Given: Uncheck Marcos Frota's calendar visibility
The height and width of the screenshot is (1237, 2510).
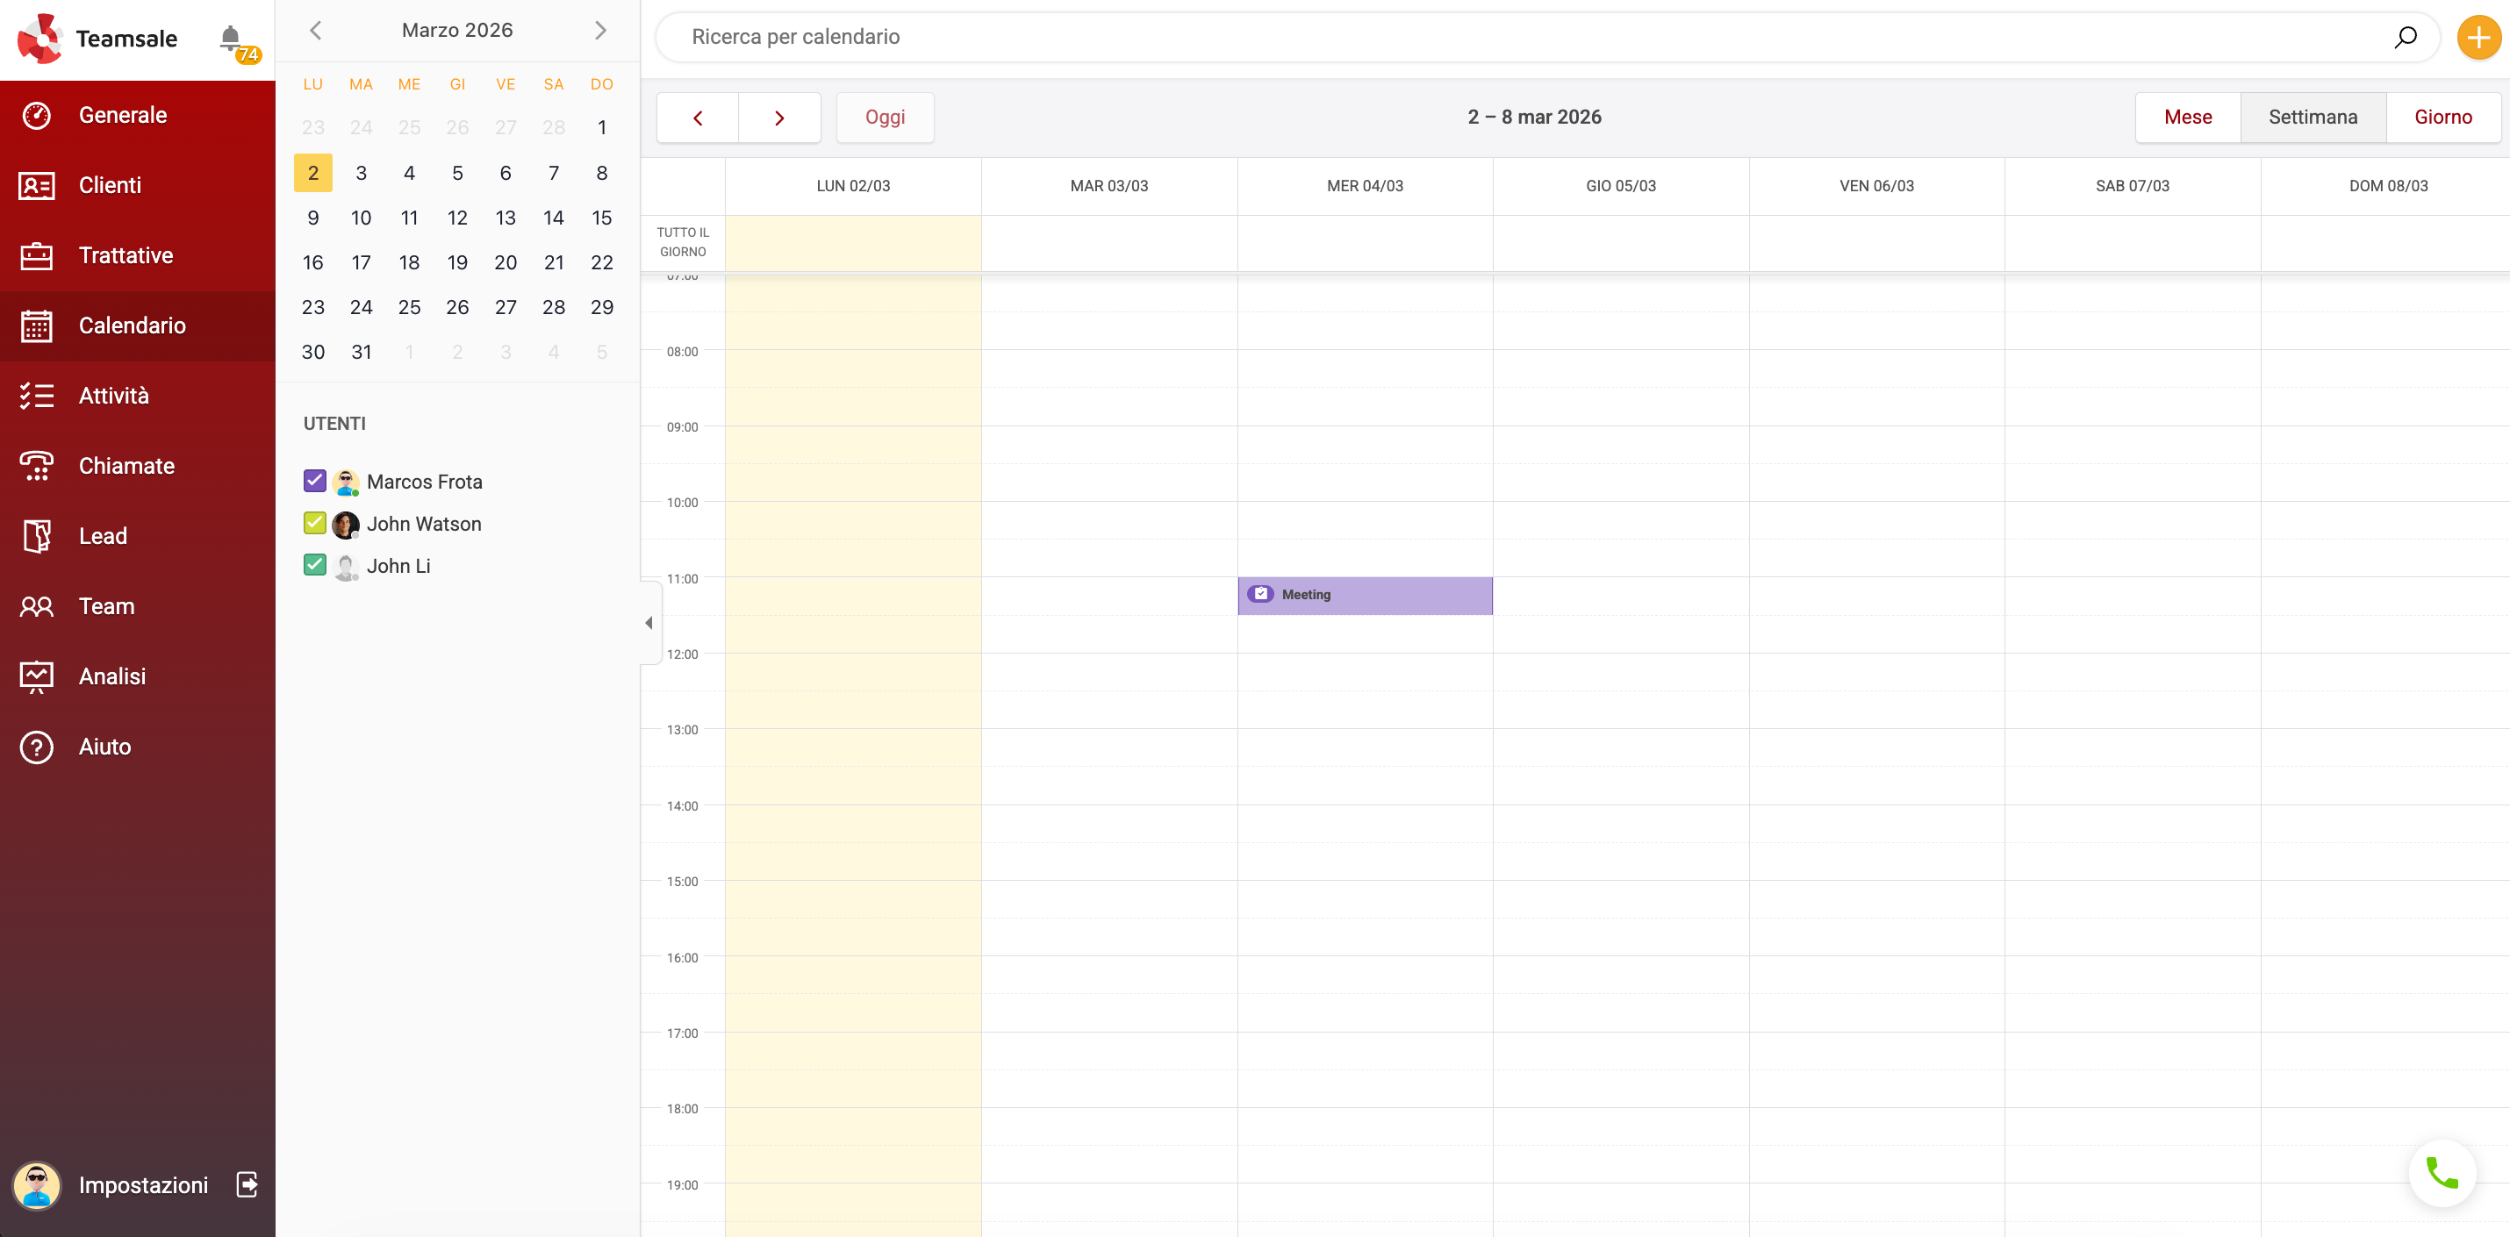Looking at the screenshot, I should click(314, 480).
